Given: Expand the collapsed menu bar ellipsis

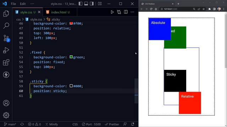Looking at the screenshot, I should tap(32, 4).
